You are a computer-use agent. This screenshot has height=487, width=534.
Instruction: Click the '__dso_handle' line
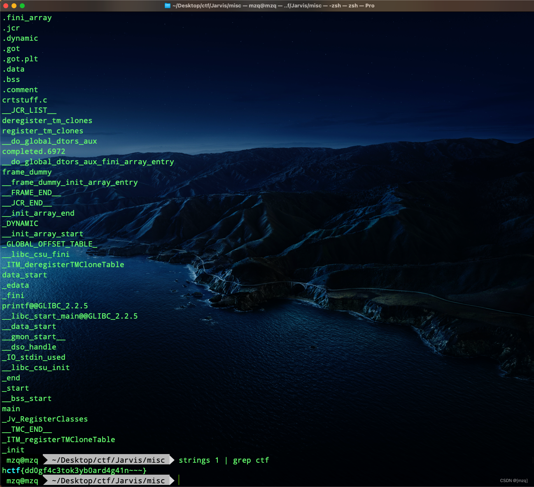(x=29, y=347)
